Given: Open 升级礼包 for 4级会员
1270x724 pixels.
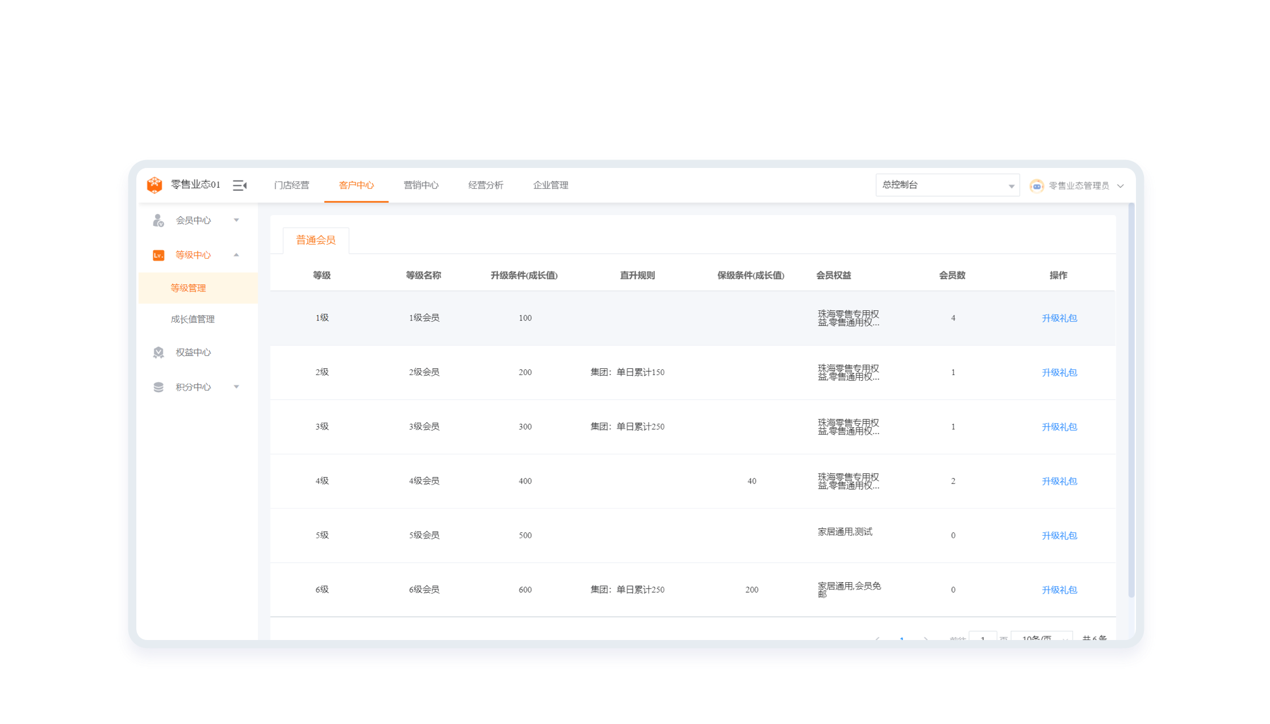Looking at the screenshot, I should [1059, 481].
